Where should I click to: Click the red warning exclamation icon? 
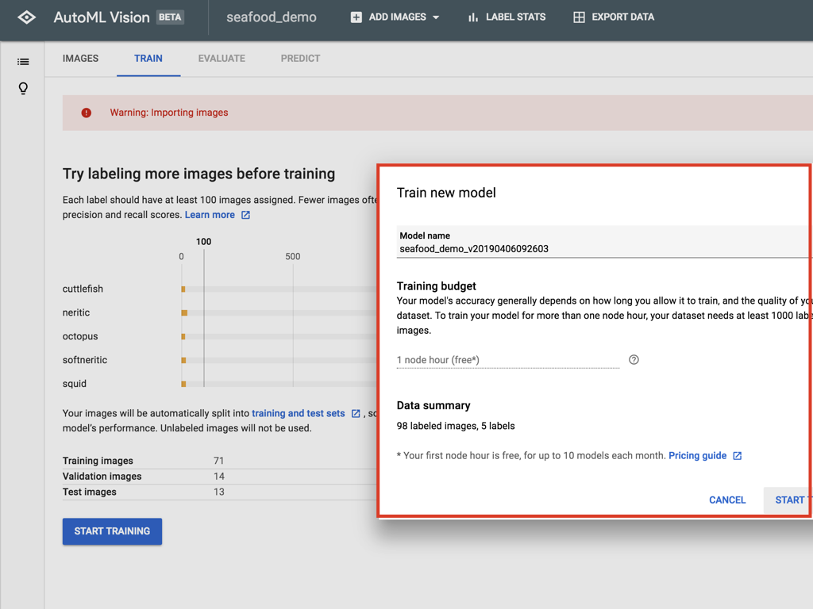click(86, 113)
